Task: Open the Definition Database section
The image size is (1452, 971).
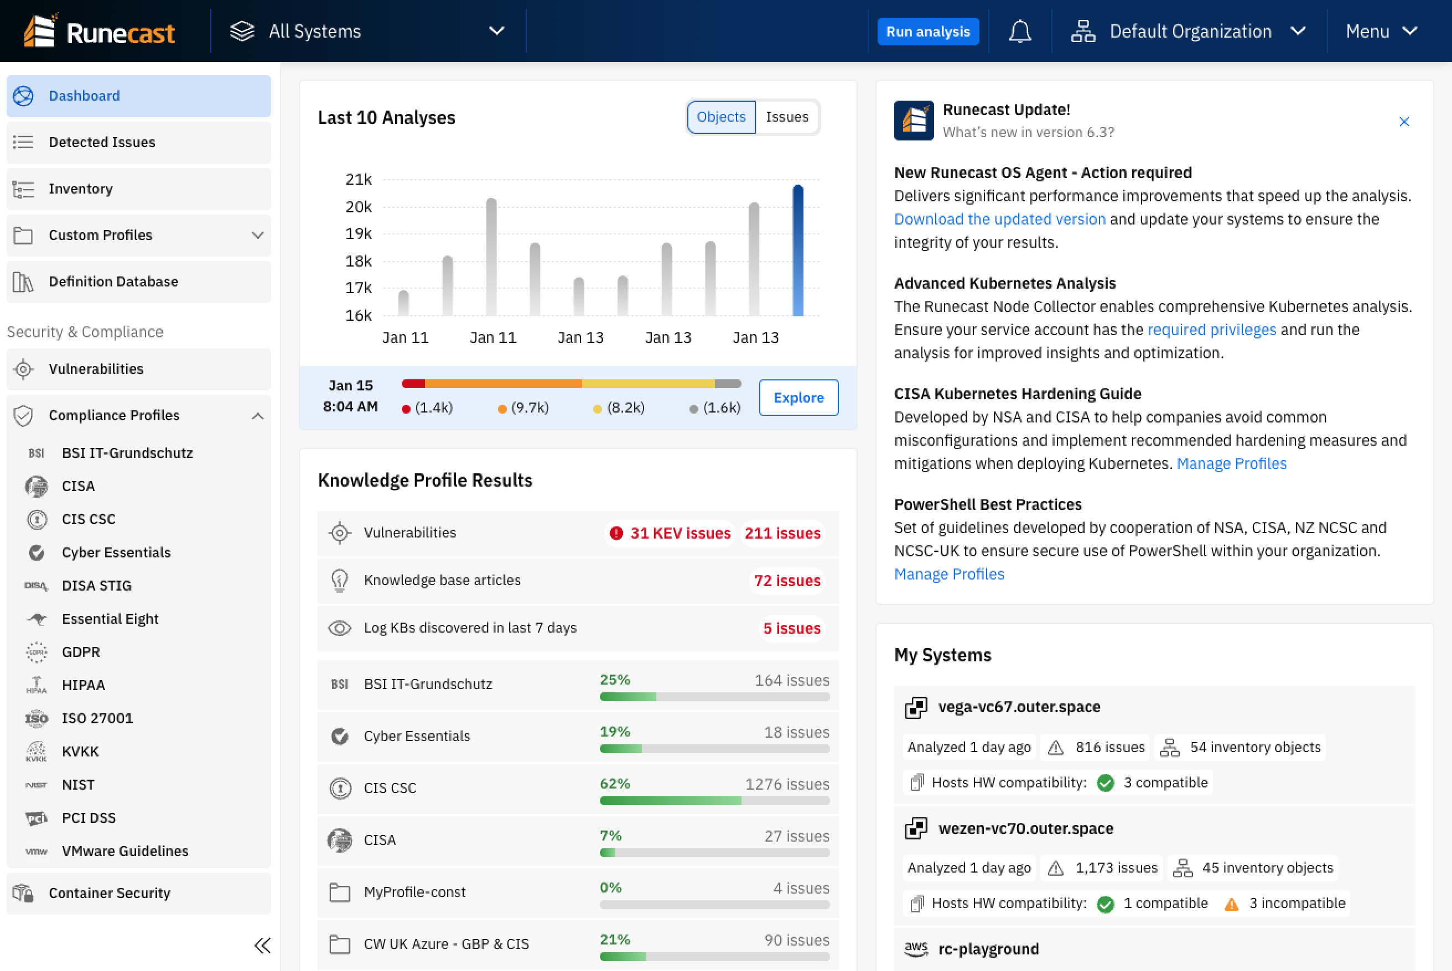Action: (x=113, y=281)
